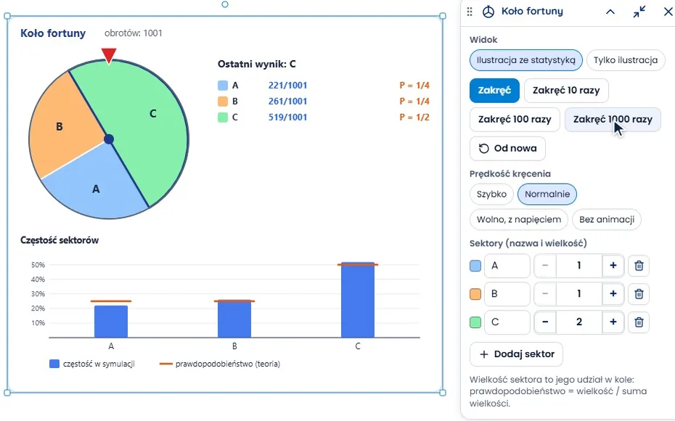Delete sector C with the trash icon

click(x=639, y=322)
